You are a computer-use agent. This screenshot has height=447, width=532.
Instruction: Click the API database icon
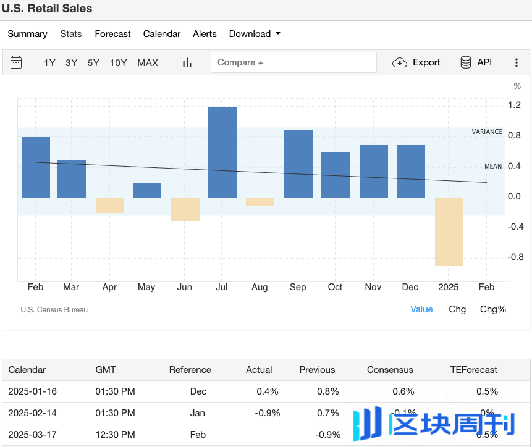coord(465,62)
